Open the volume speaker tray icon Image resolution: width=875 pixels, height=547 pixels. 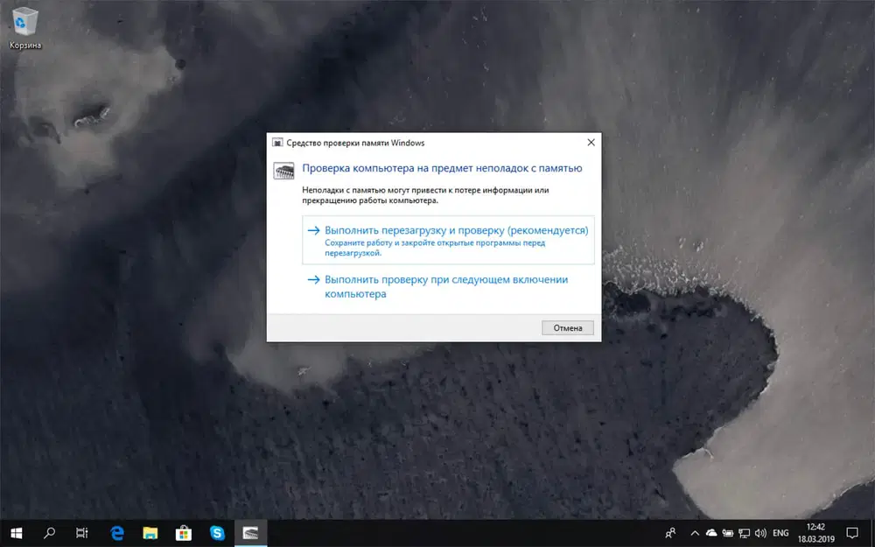760,533
